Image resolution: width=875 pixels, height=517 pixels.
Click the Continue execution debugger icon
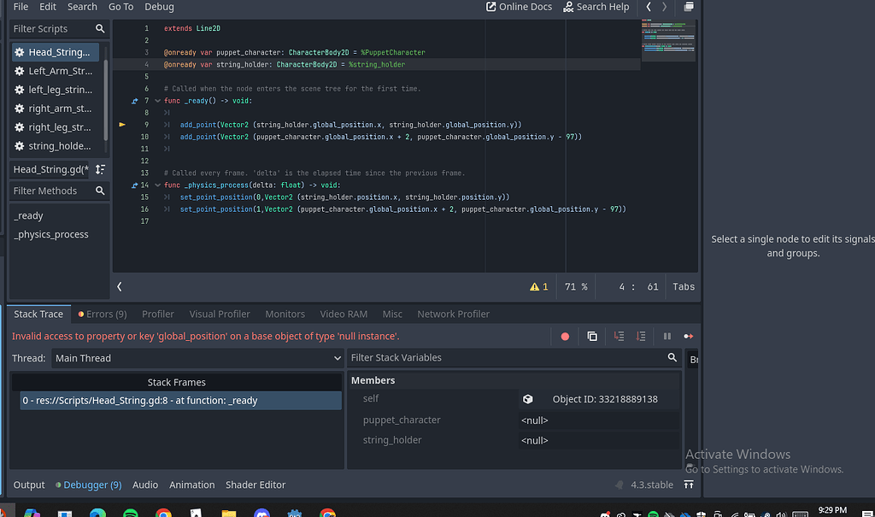pyautogui.click(x=688, y=336)
